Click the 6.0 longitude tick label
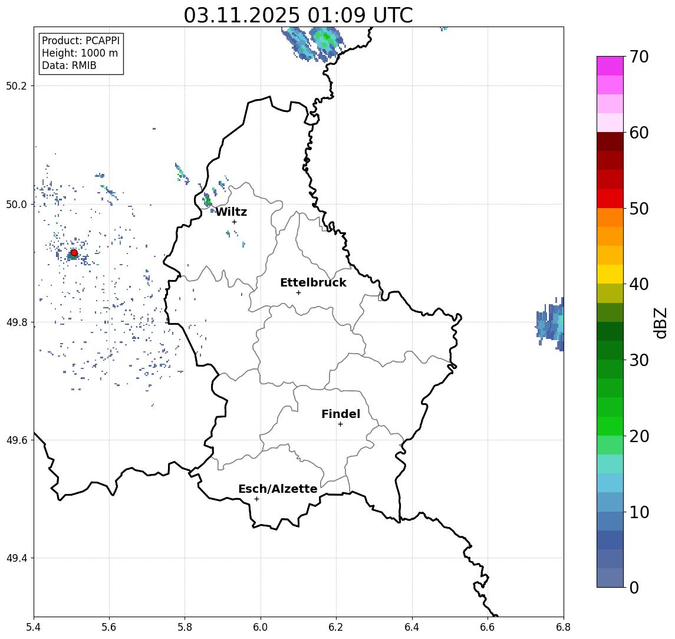This screenshot has height=639, width=675. pyautogui.click(x=261, y=627)
